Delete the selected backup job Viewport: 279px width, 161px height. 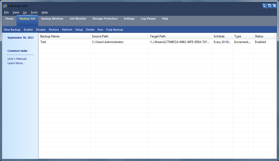click(90, 30)
